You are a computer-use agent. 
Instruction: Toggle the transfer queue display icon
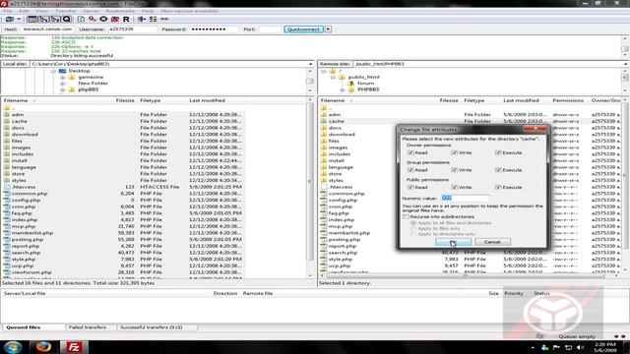click(x=66, y=19)
